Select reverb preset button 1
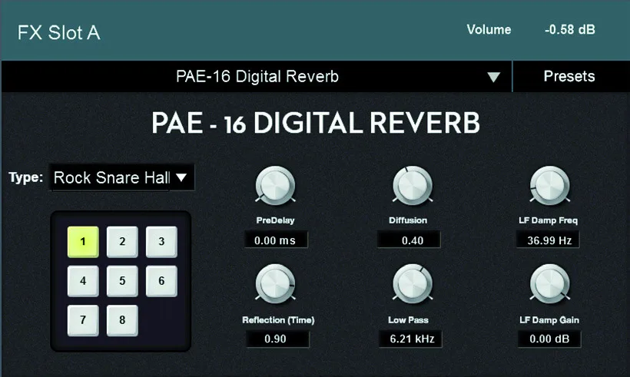 (83, 242)
